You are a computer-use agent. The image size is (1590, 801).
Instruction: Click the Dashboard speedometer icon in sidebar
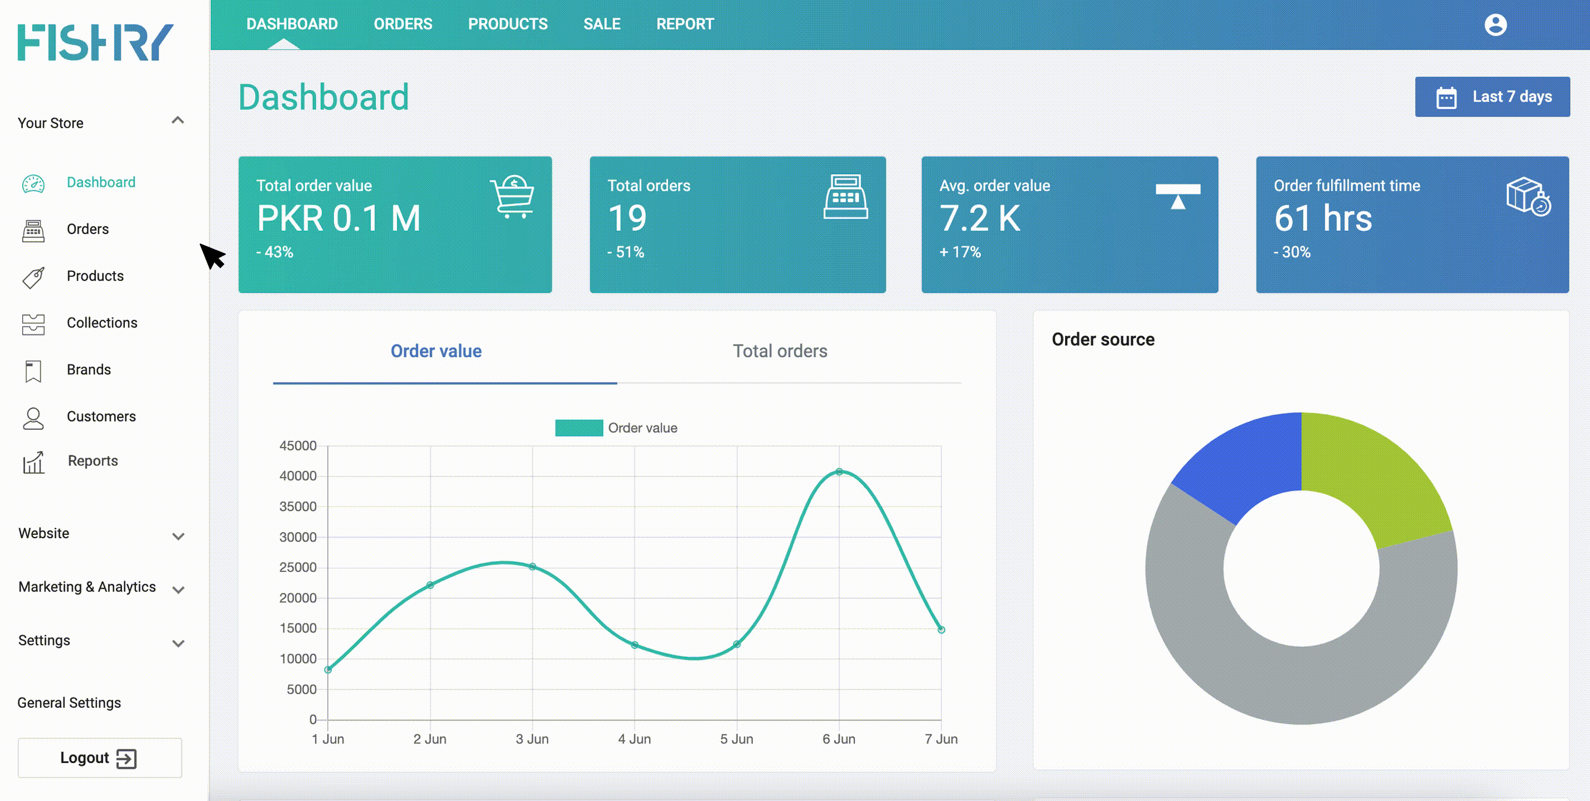[33, 183]
